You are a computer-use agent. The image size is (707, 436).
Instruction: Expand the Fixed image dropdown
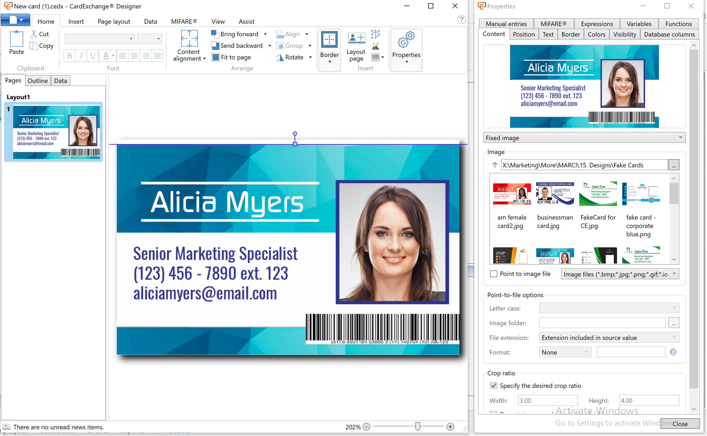[x=680, y=138]
